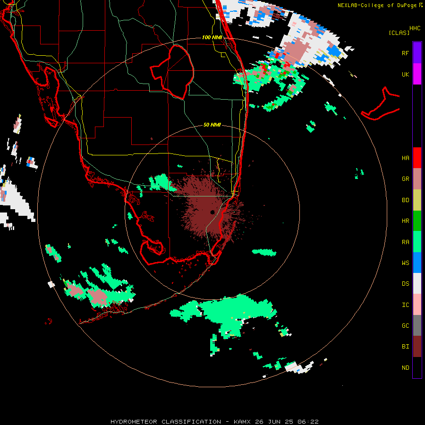Click the "KAMX" station identifier
This screenshot has width=425, height=425.
(x=243, y=422)
